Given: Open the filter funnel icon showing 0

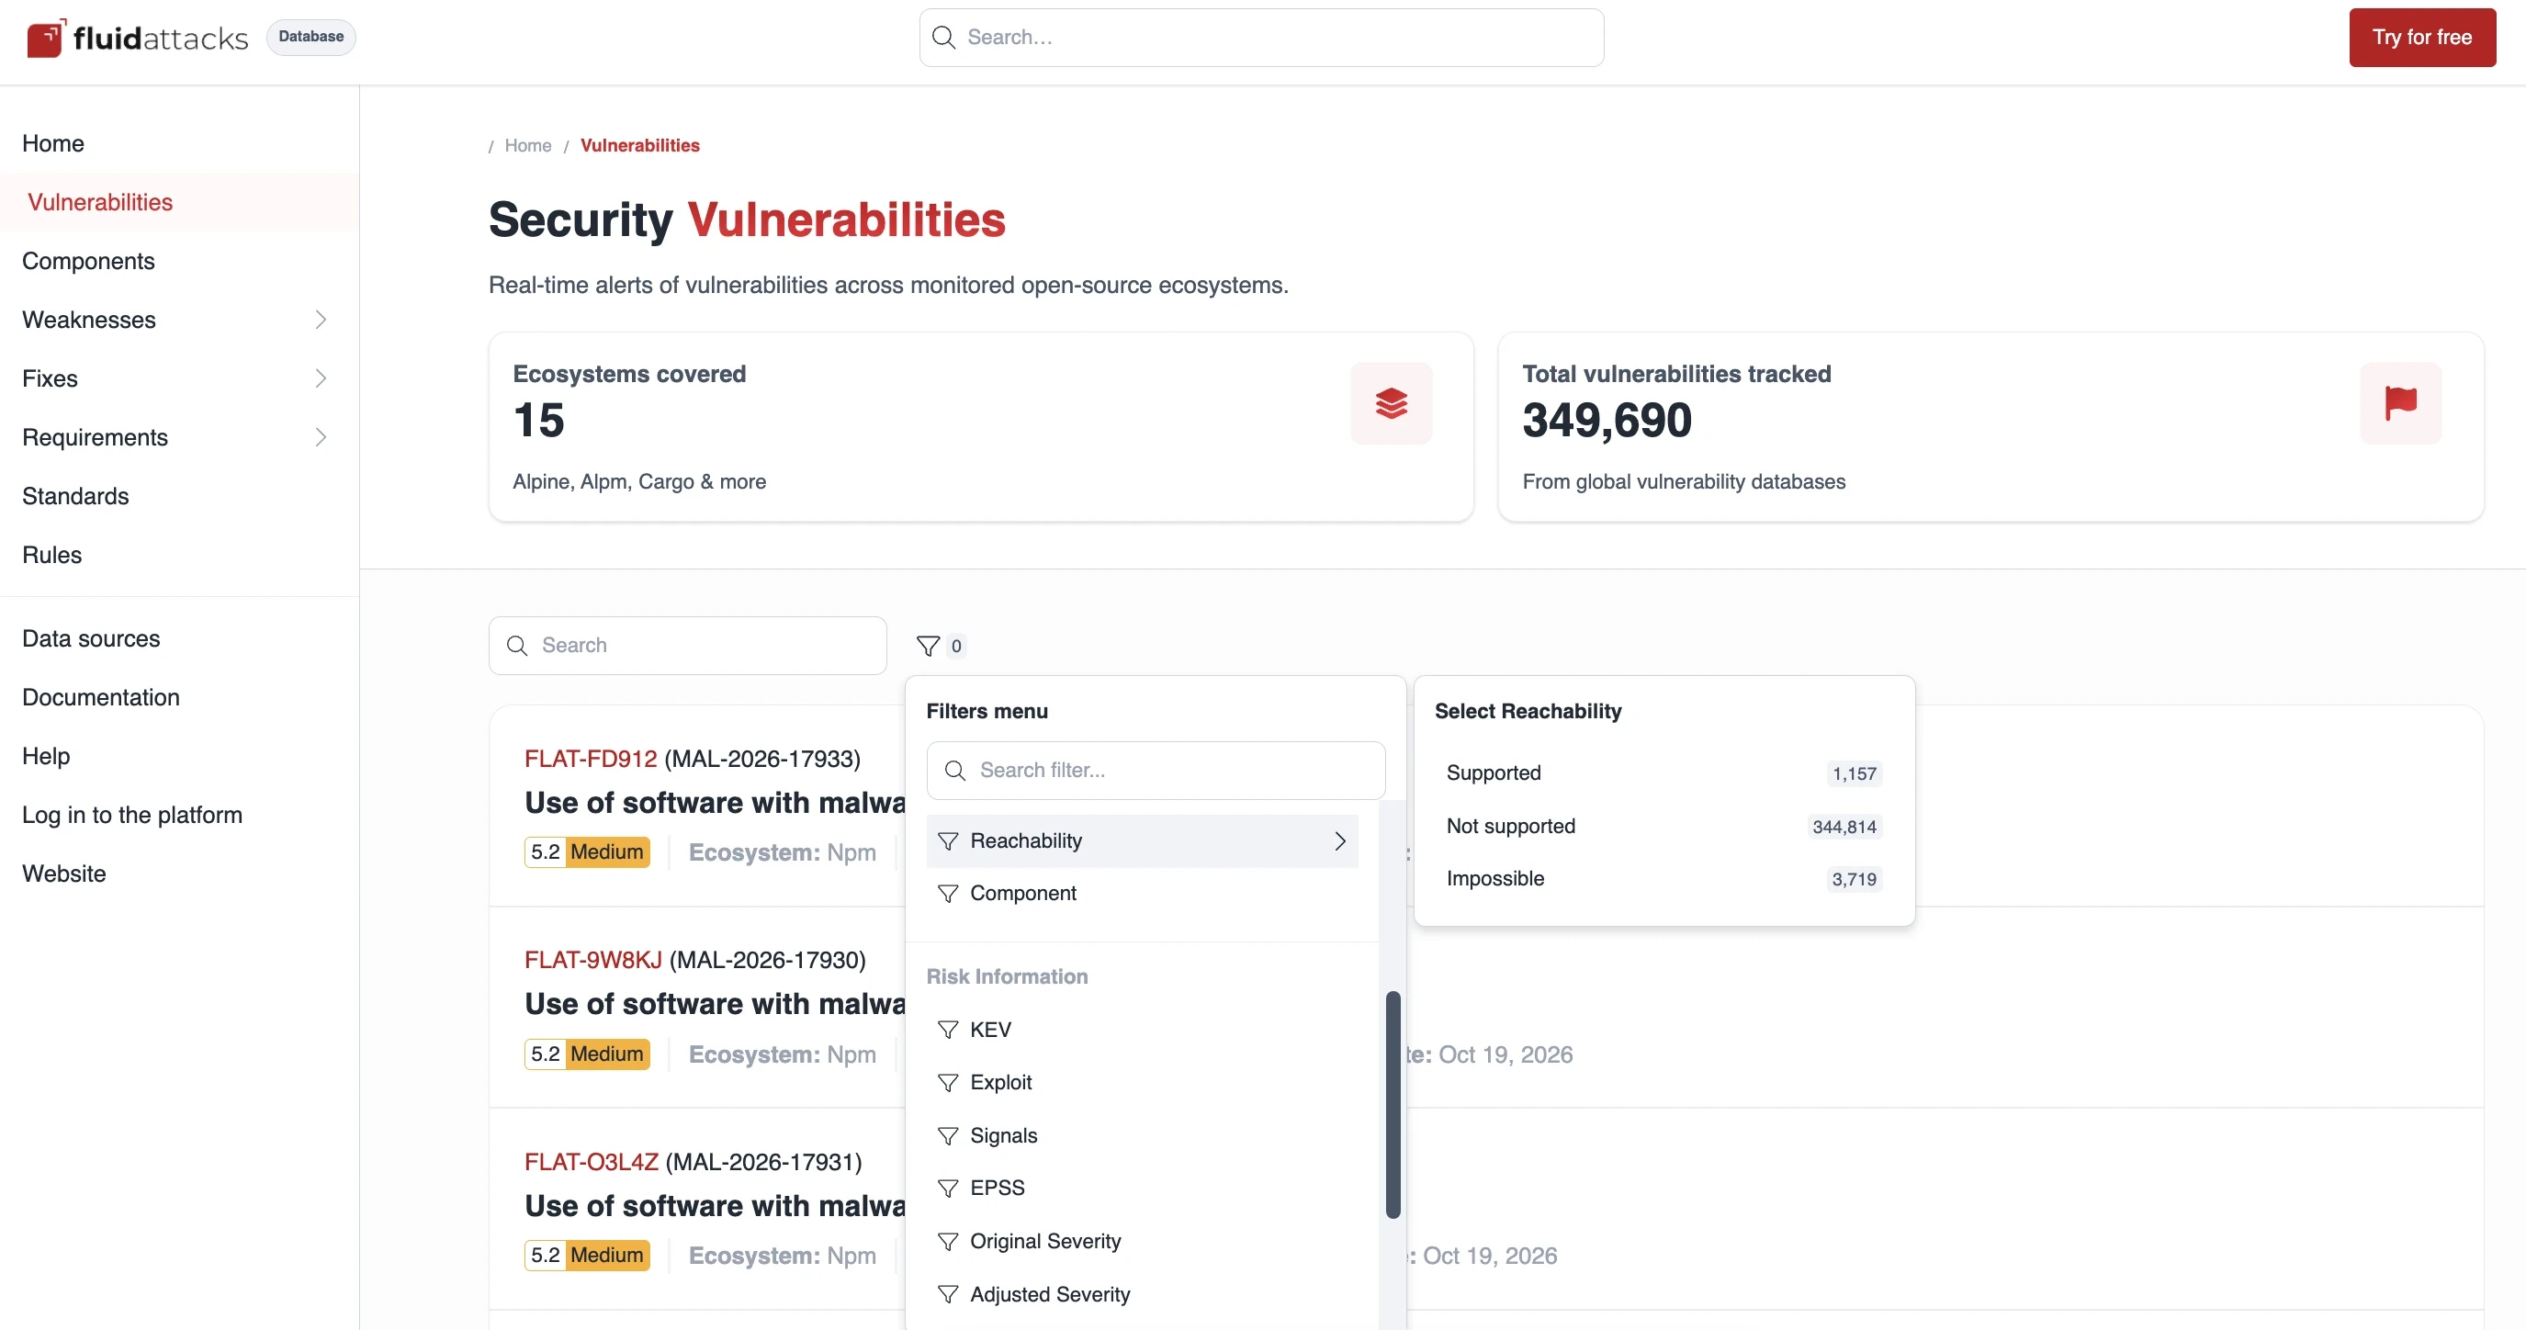Looking at the screenshot, I should pos(928,646).
